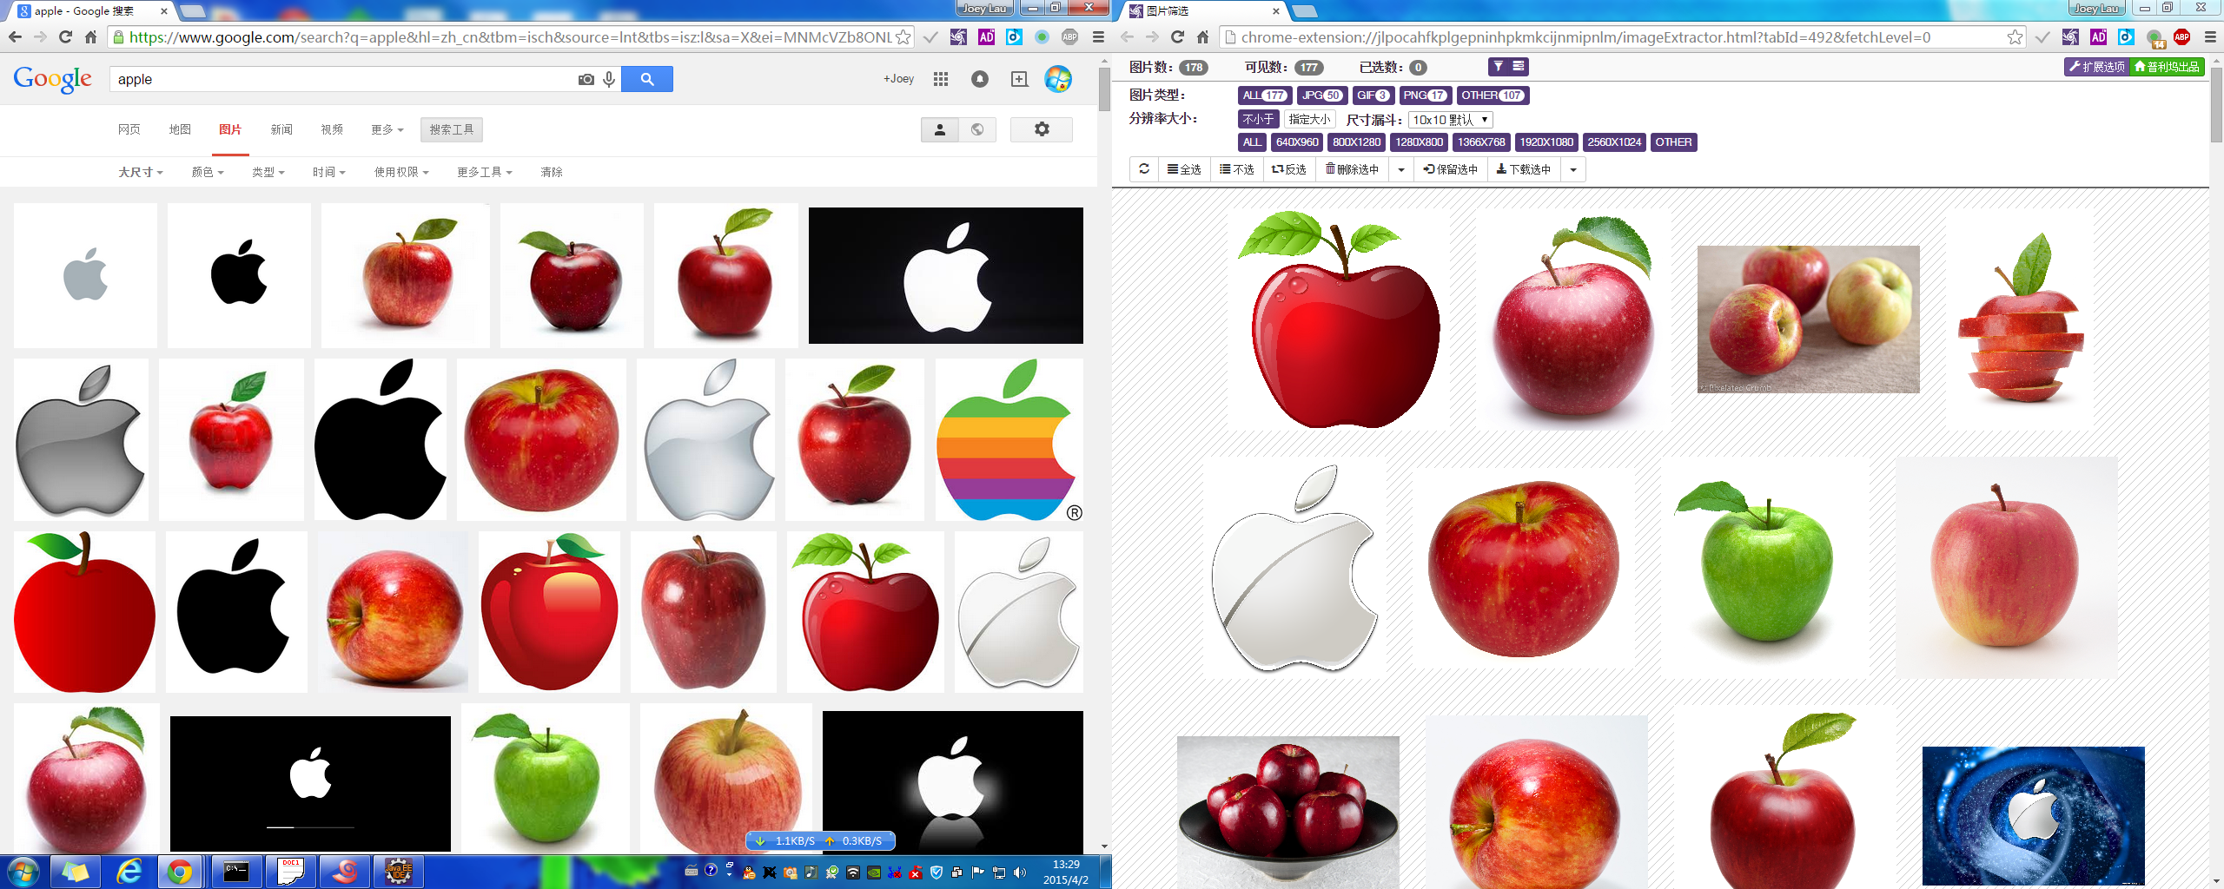Select the 图片 tab
Image resolution: width=2224 pixels, height=889 pixels.
[230, 129]
